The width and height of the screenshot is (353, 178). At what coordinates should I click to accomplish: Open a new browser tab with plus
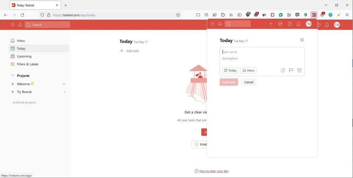pyautogui.click(x=65, y=5)
